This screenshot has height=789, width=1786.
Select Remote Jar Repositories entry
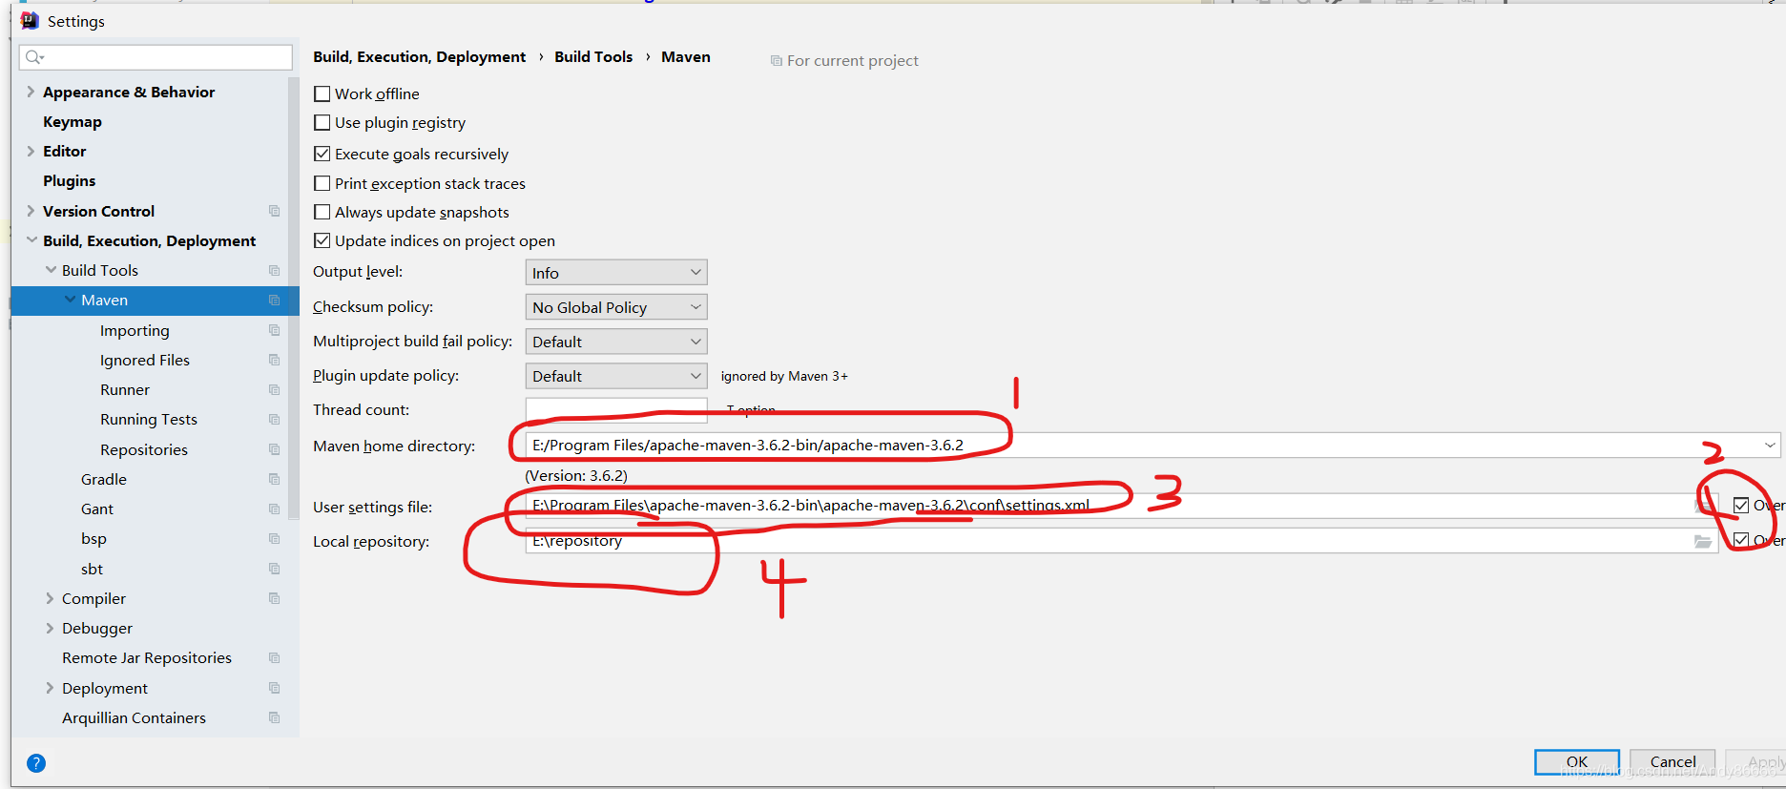(147, 657)
